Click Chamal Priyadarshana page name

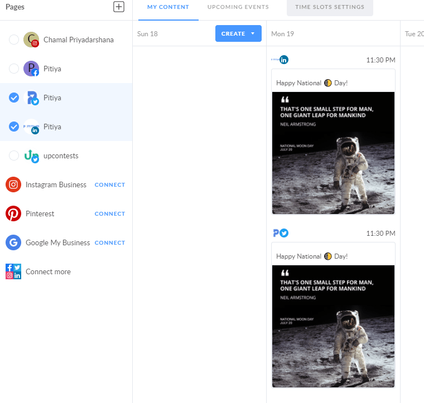pyautogui.click(x=79, y=40)
